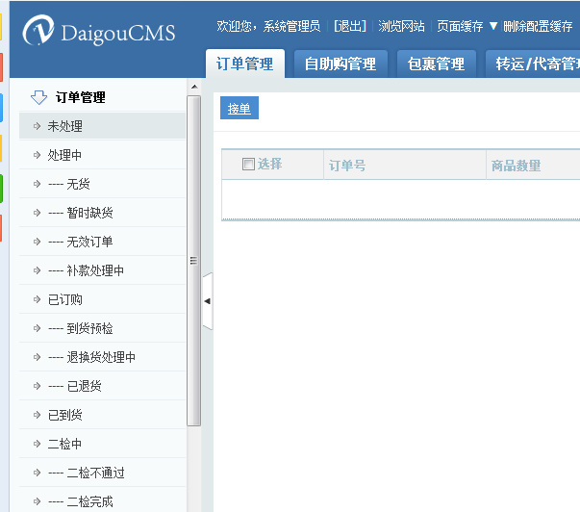Click the 订单管理 sidebar header arrow icon
Screen dimensions: 580x512
point(38,97)
